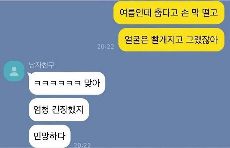Click the 20:22 timestamp beside the yellow bubble
230x148 pixels.
point(106,47)
